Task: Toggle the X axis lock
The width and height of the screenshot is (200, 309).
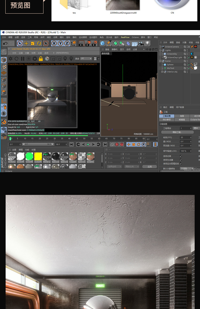Action: pyautogui.click(x=54, y=43)
